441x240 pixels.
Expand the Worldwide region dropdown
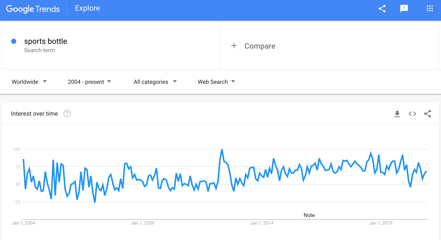29,82
